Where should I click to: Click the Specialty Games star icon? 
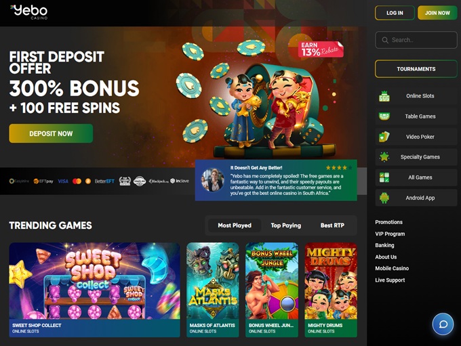tap(384, 157)
